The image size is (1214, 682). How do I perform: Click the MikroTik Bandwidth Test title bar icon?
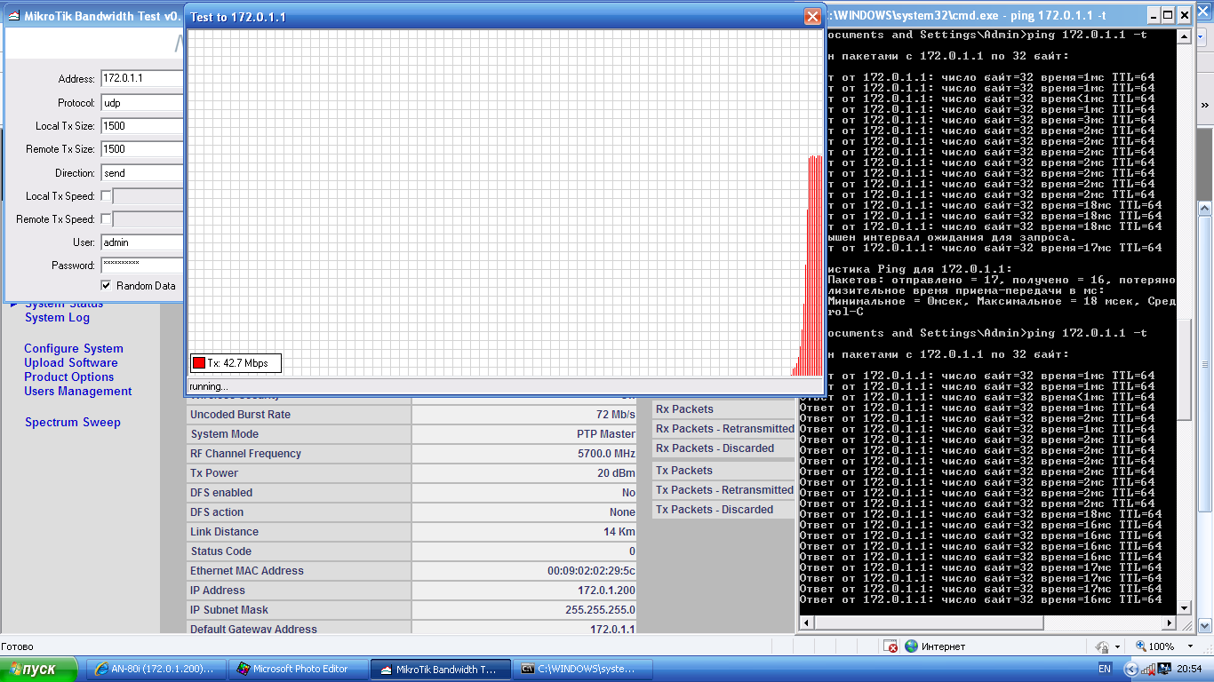point(13,16)
